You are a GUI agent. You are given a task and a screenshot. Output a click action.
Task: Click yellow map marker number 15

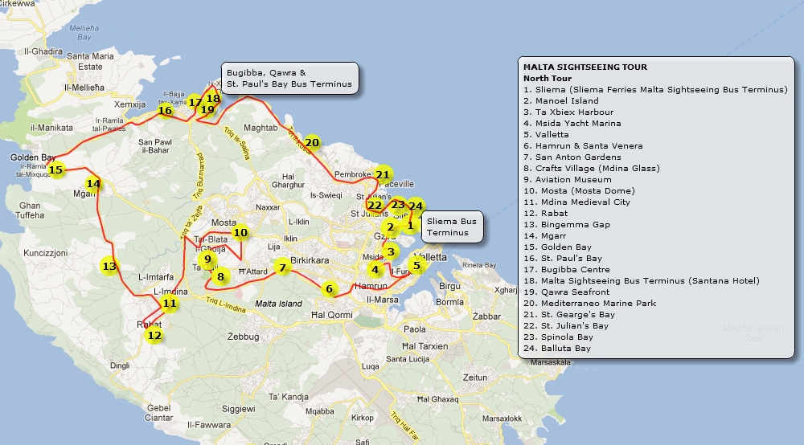click(x=56, y=169)
